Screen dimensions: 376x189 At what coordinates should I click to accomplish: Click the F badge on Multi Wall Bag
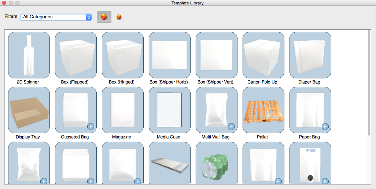pos(231,126)
